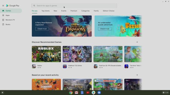Screen dimensions: 170x95
Task: Launch Gmail from the shelf
Action: (76, 93)
